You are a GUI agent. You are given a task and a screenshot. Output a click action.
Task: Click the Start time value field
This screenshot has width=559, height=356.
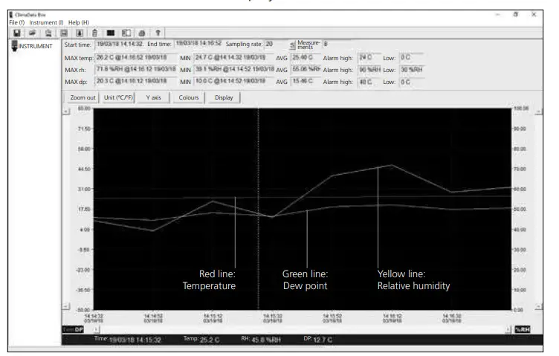point(120,44)
